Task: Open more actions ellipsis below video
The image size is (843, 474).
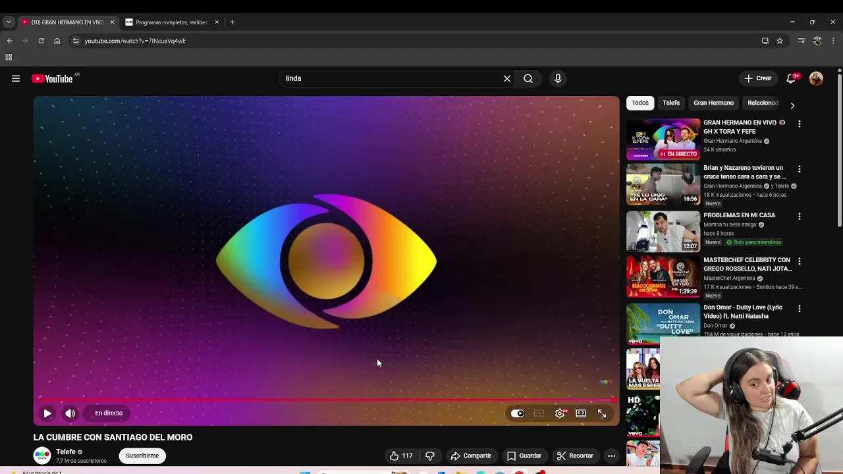Action: (x=611, y=456)
